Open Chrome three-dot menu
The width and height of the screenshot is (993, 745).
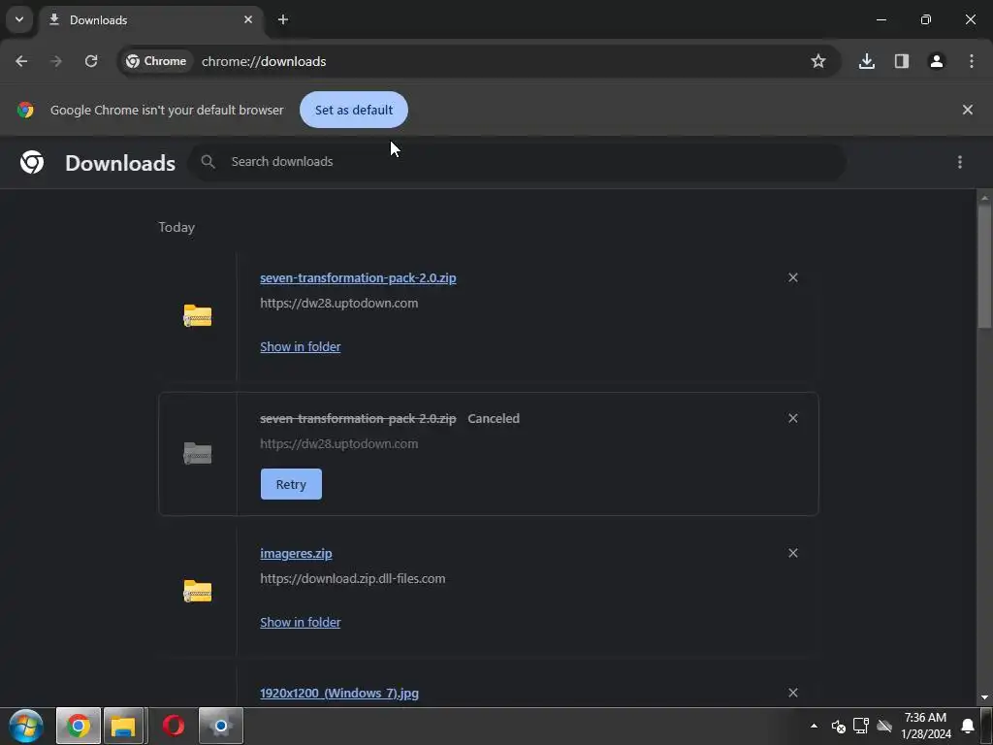pos(972,61)
